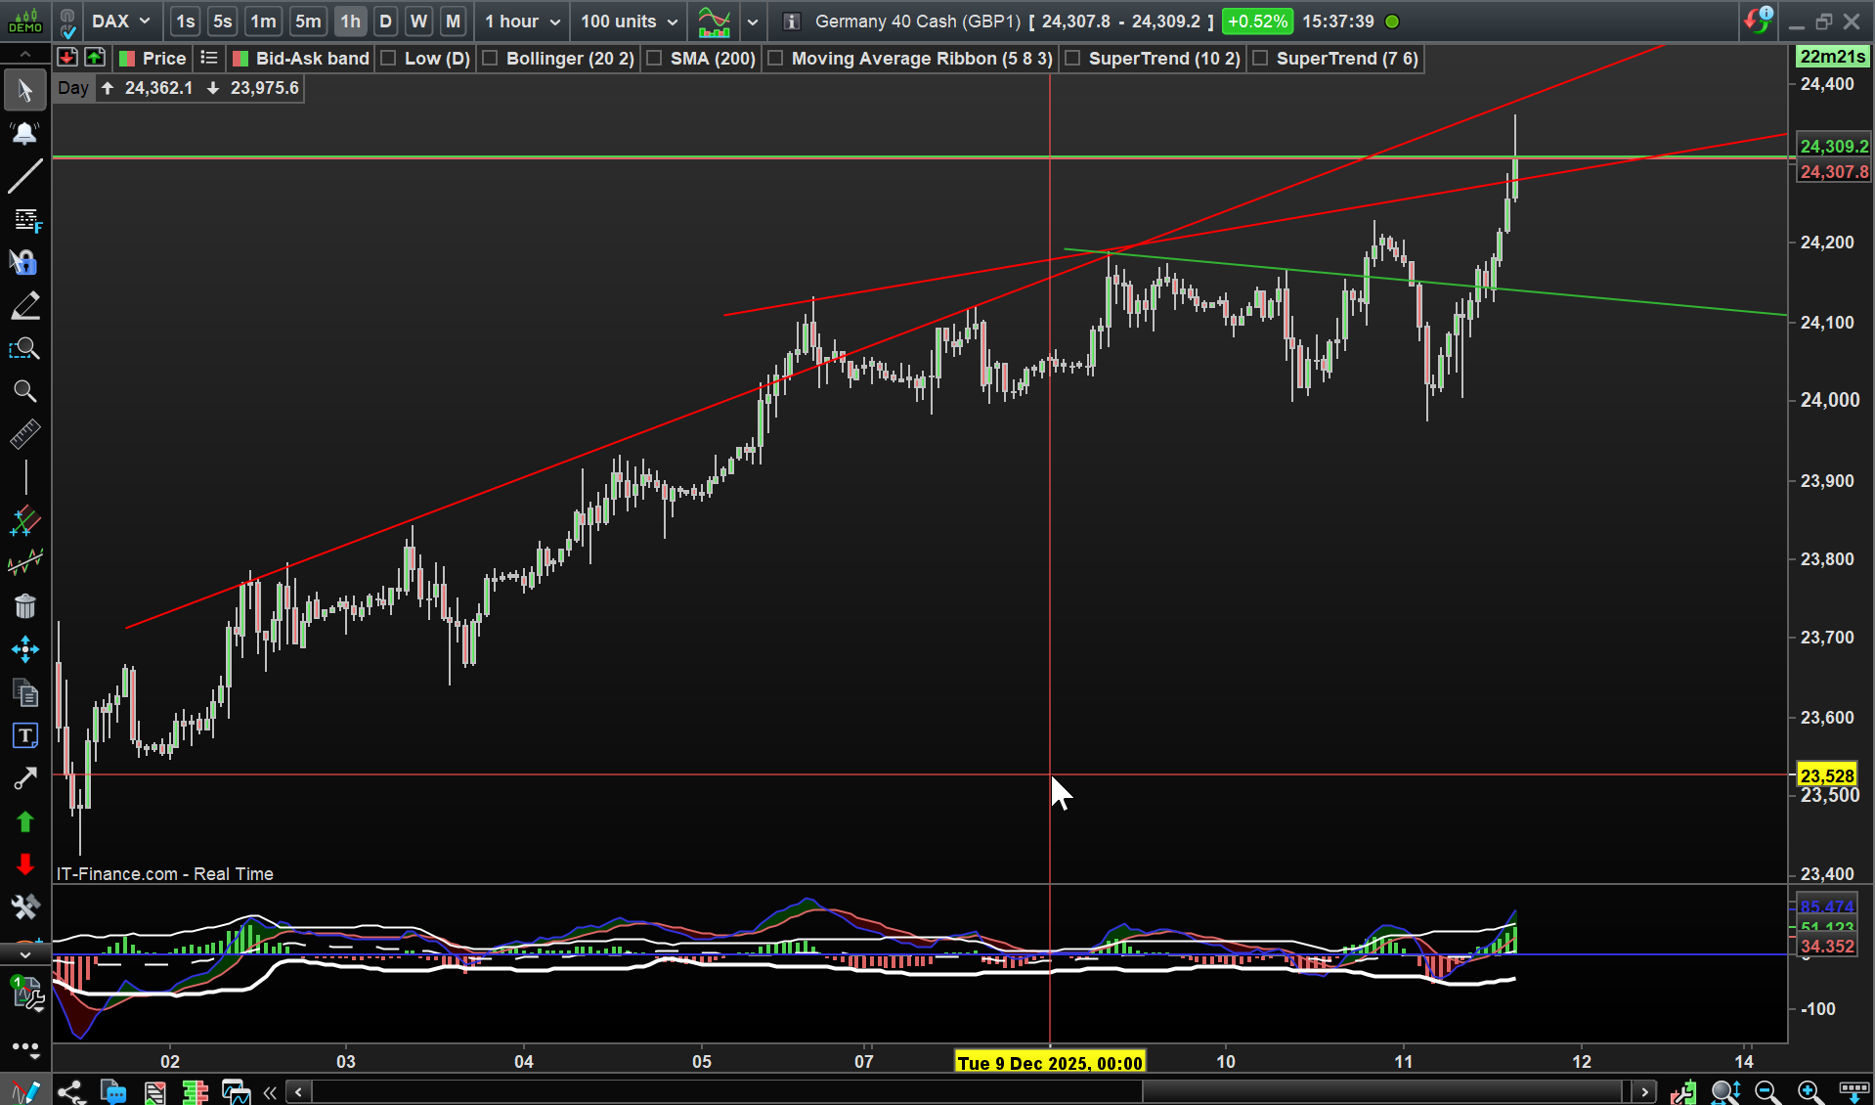Toggle the Low (D) indicator checkbox
1875x1105 pixels.
click(x=388, y=59)
